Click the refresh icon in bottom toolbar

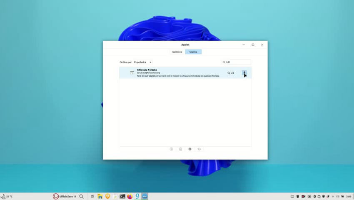pyautogui.click(x=199, y=149)
